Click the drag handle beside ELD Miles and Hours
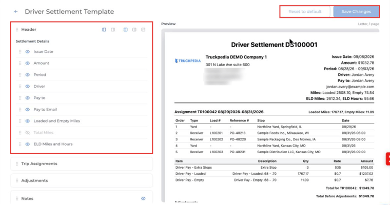The image size is (390, 205). tap(20, 144)
